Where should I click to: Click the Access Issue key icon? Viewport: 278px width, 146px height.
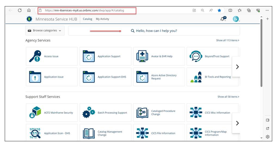[35, 56]
